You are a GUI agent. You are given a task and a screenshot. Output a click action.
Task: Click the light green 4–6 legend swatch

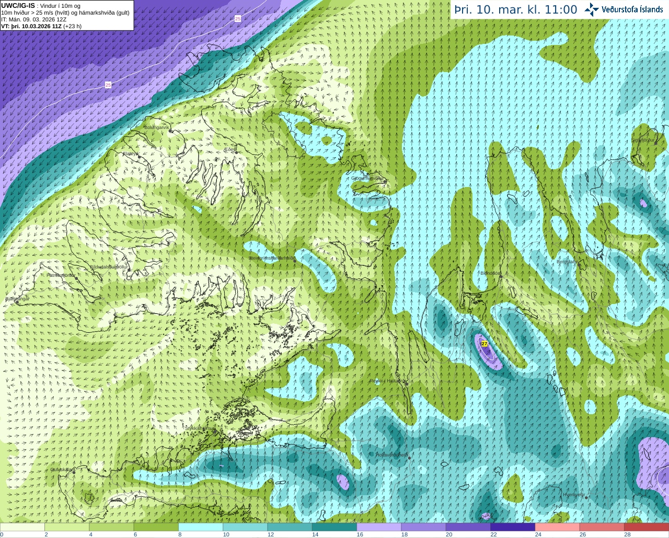[x=111, y=527]
